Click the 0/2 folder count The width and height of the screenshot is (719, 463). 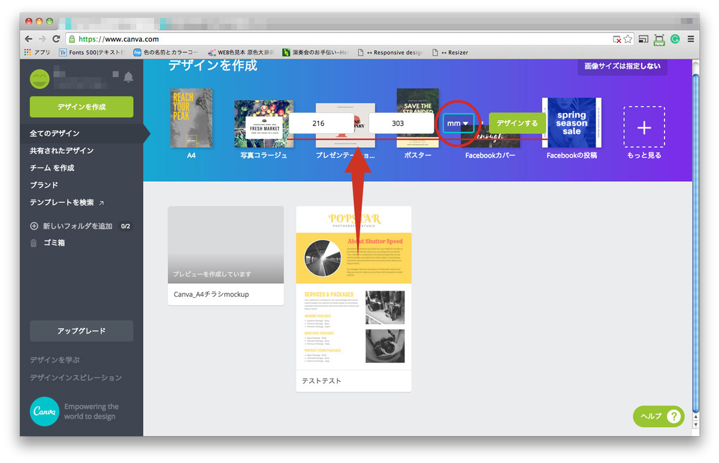[x=126, y=226]
